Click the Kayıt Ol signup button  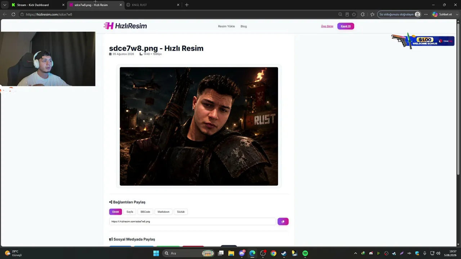point(346,26)
